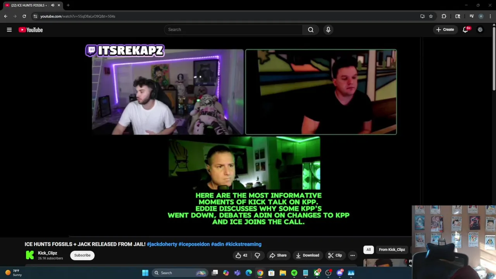Click the like count 42
Screen dimensions: 496x279
[245, 255]
